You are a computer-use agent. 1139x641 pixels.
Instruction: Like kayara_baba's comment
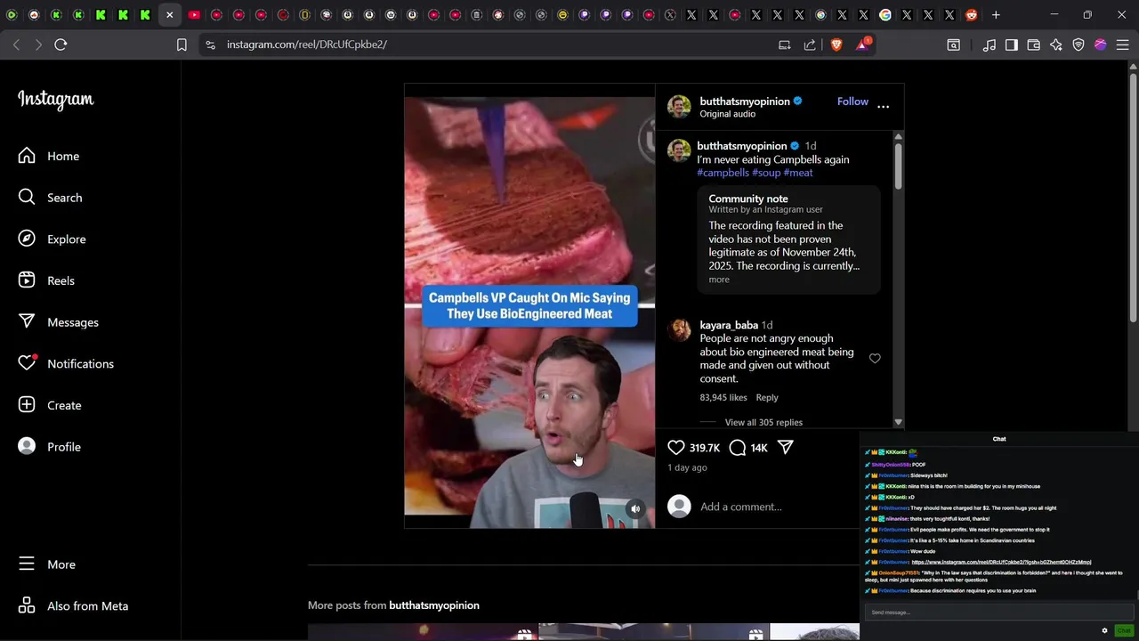[875, 359]
